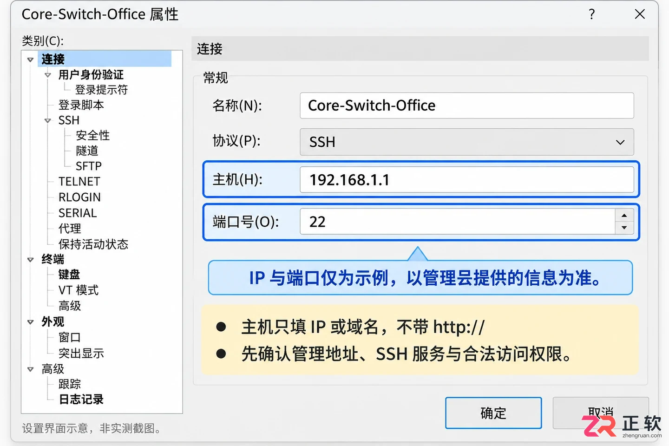
Task: Select the SSH tree item
Action: point(69,120)
